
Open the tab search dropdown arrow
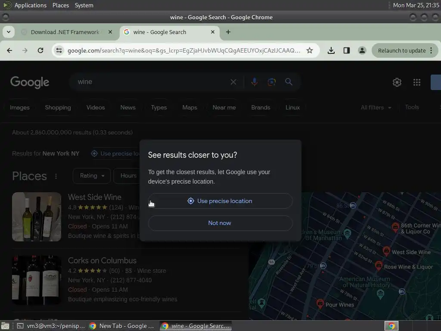[x=9, y=32]
